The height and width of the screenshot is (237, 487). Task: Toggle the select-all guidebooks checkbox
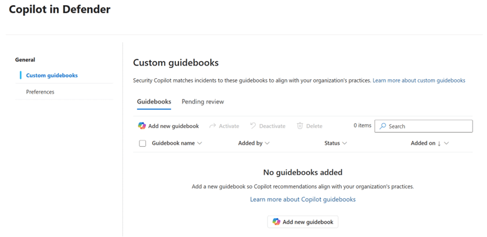pyautogui.click(x=142, y=143)
